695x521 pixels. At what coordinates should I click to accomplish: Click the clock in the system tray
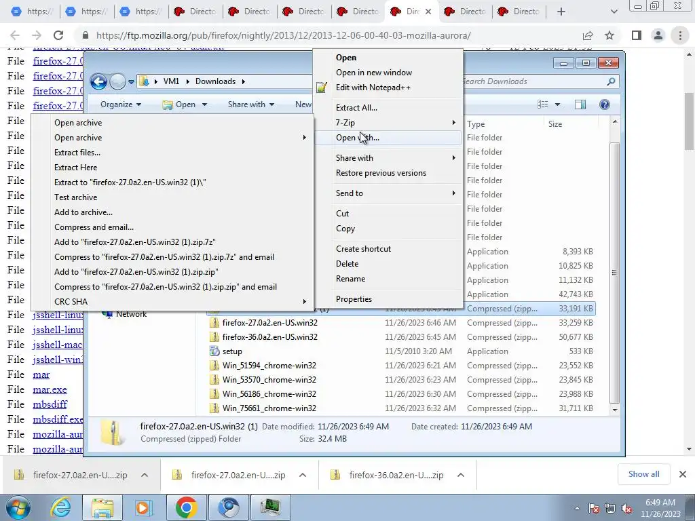click(660, 508)
